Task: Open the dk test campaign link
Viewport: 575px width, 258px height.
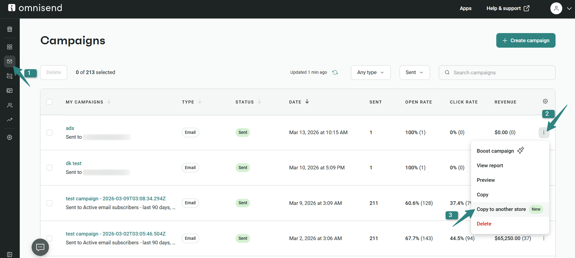Action: (x=74, y=164)
